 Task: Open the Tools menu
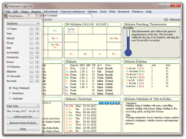[x=103, y=12]
